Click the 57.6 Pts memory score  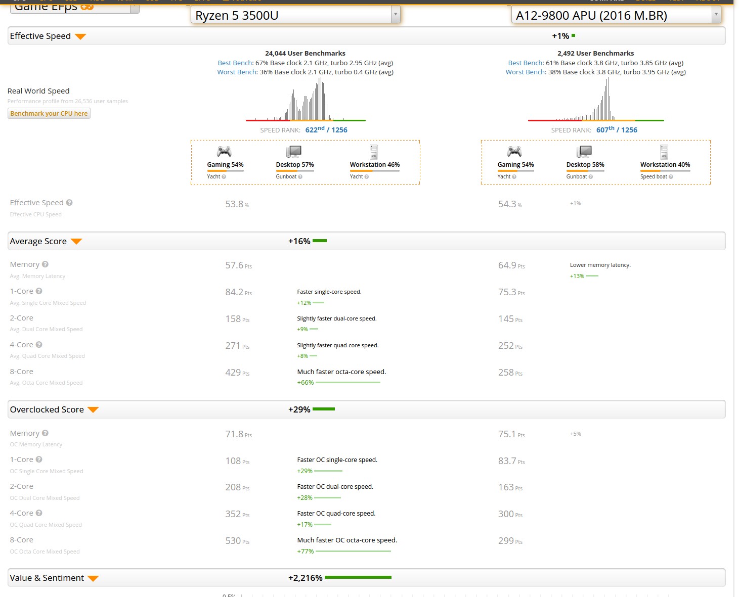[x=238, y=265]
